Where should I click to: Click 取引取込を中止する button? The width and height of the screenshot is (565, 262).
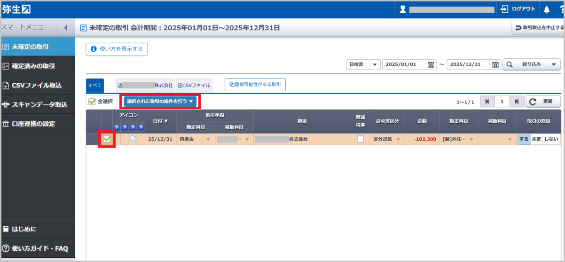(x=538, y=28)
